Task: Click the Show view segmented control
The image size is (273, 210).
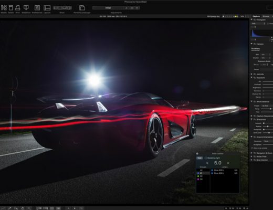Action: pos(62,8)
